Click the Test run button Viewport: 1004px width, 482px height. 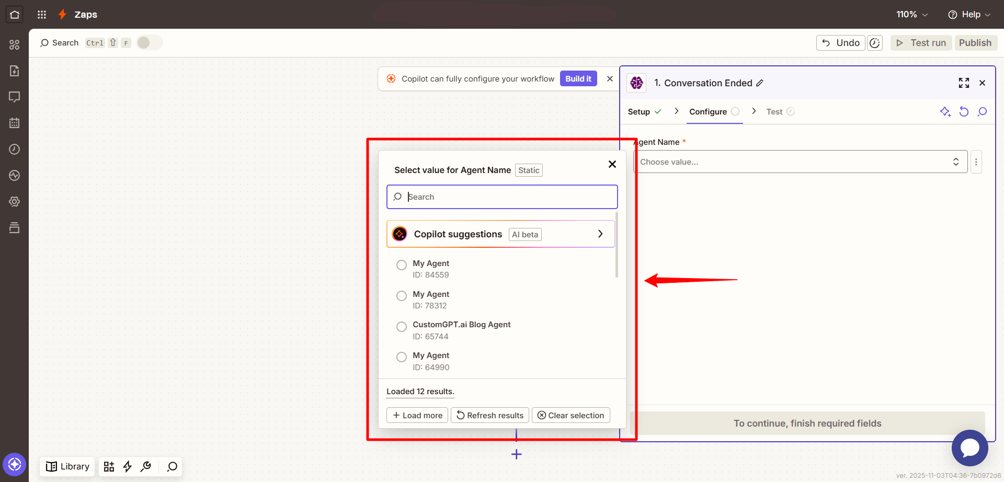(x=921, y=43)
